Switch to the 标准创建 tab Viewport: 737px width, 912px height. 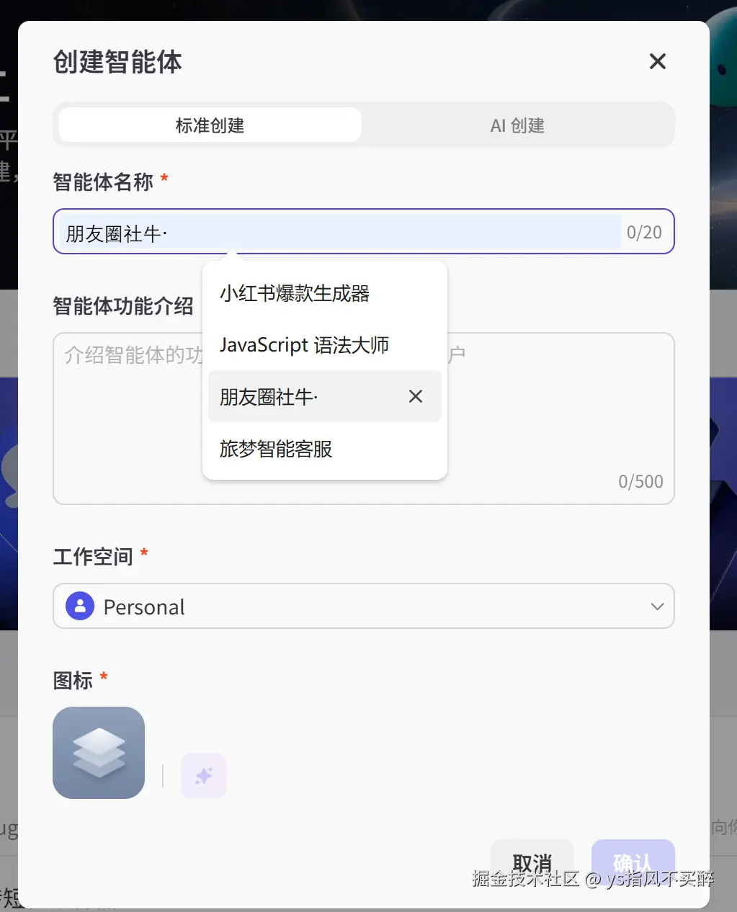(x=210, y=125)
